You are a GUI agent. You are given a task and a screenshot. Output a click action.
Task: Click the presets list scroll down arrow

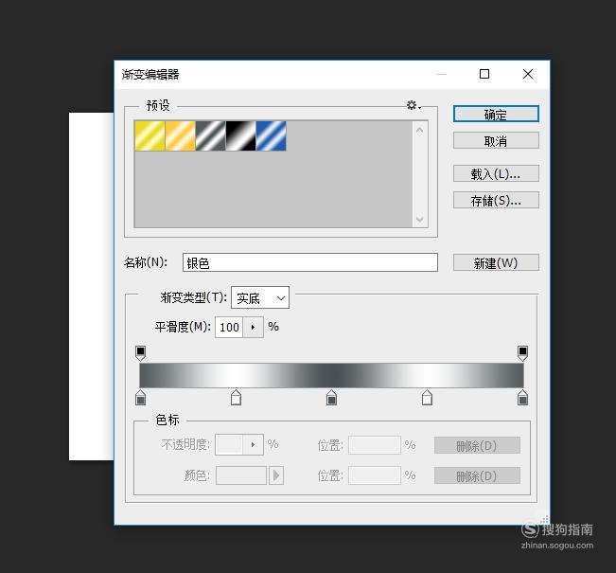pyautogui.click(x=419, y=219)
